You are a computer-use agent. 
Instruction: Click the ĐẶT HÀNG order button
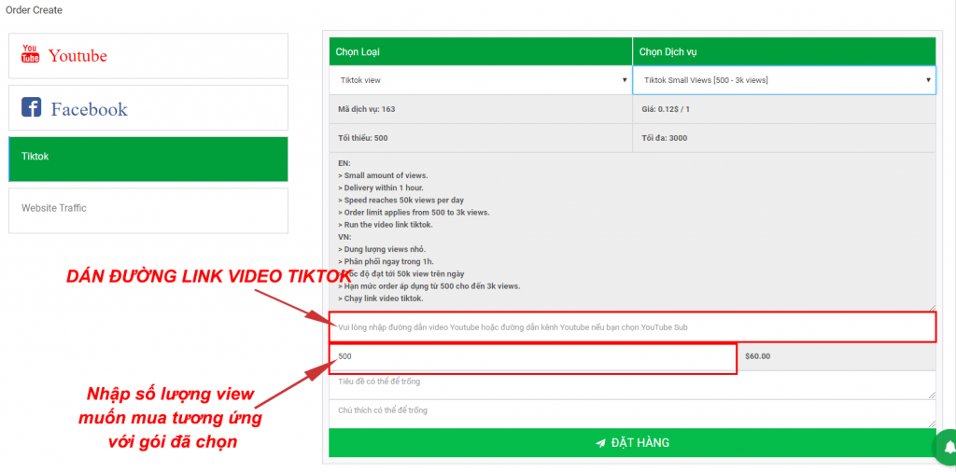click(632, 443)
